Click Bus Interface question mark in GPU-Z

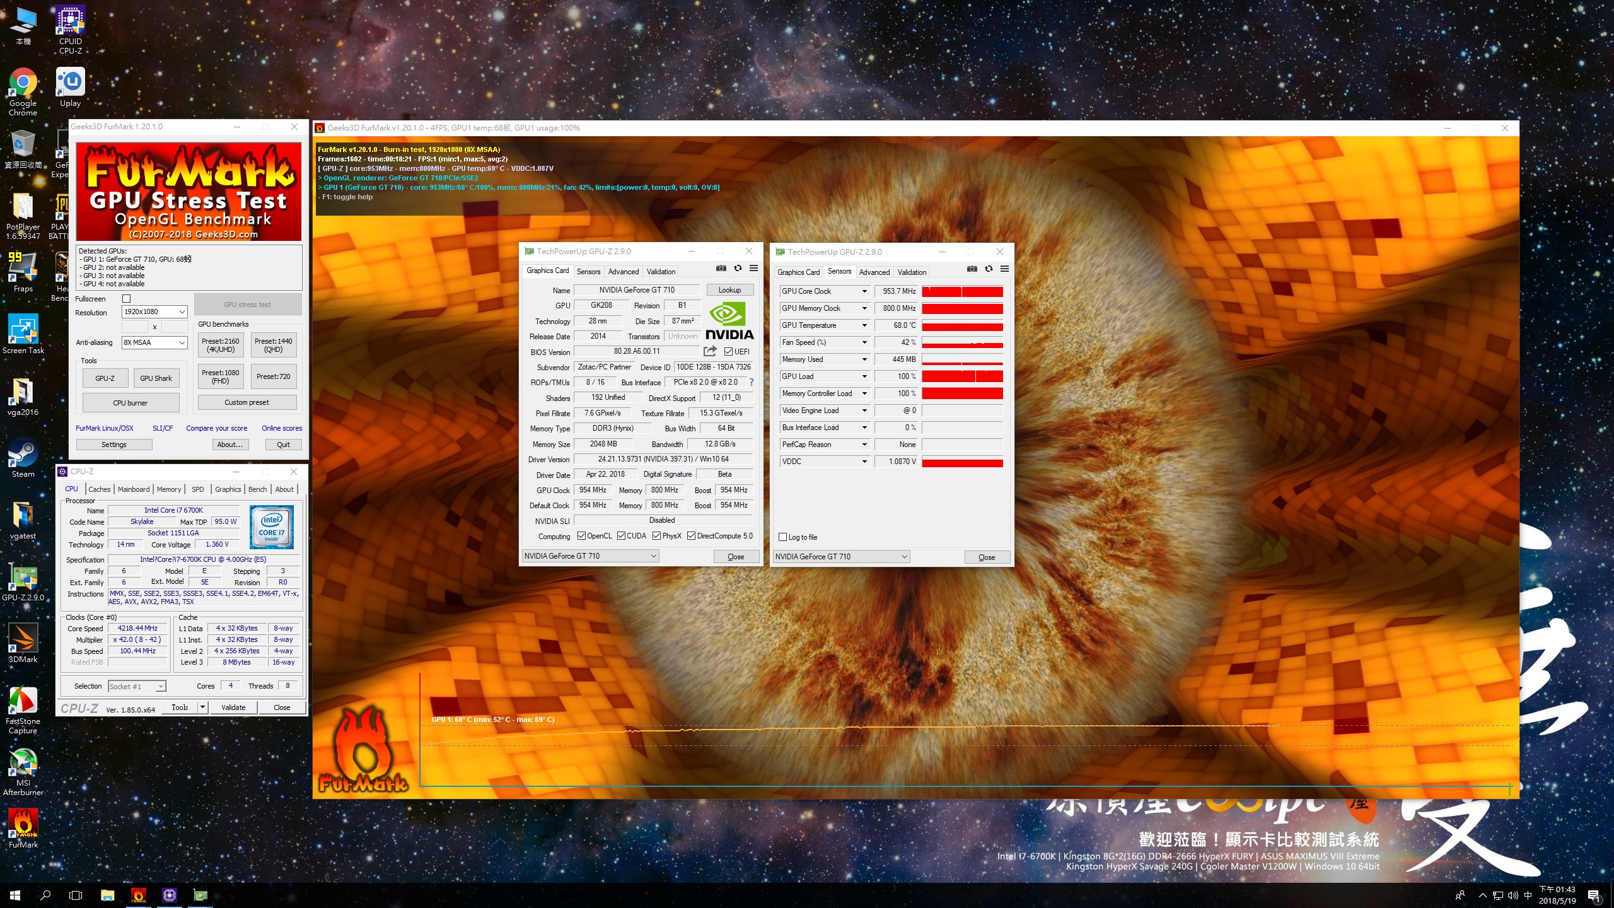tap(751, 382)
